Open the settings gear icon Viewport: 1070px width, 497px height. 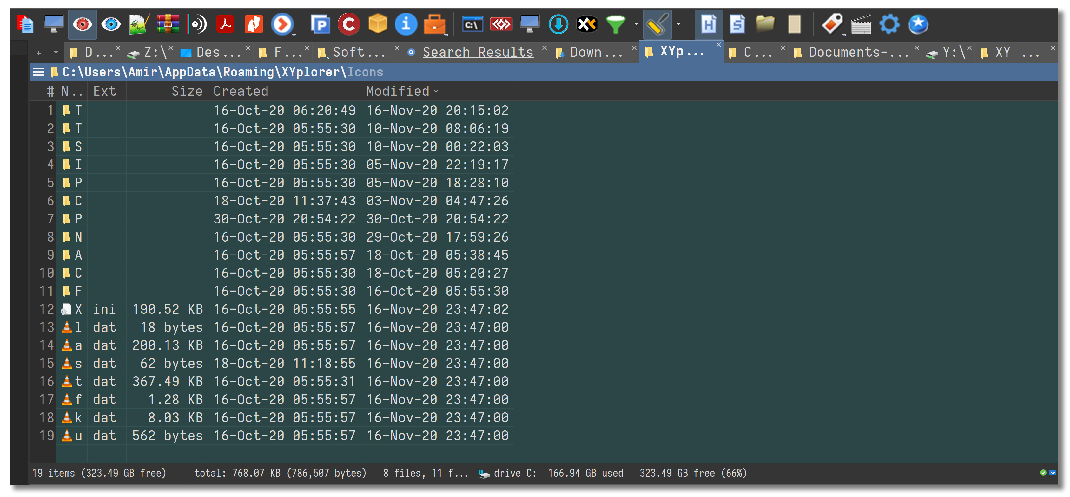click(x=889, y=24)
